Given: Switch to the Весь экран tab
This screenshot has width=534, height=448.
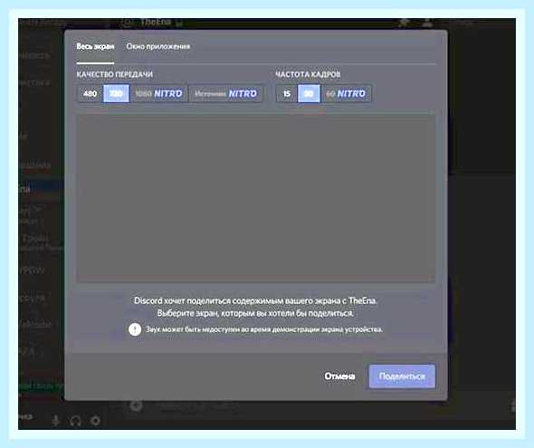Looking at the screenshot, I should coord(95,47).
